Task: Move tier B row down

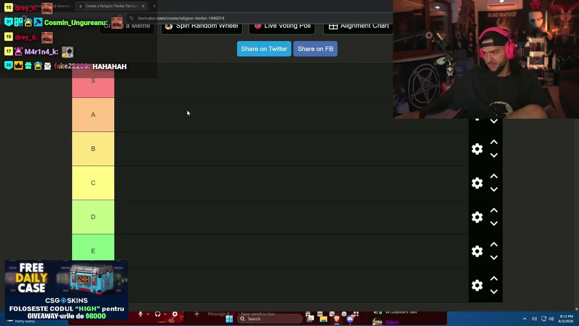Action: pos(494,155)
